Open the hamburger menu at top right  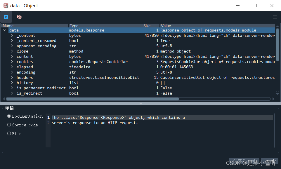click(x=275, y=17)
